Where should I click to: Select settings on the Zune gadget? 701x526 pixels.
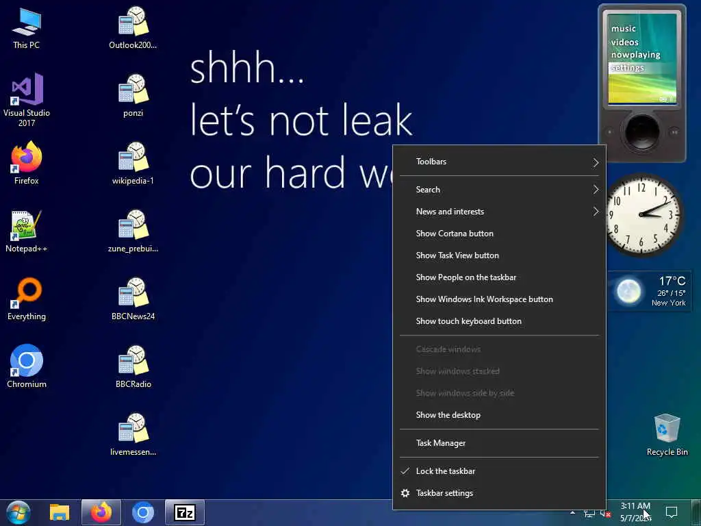point(627,68)
